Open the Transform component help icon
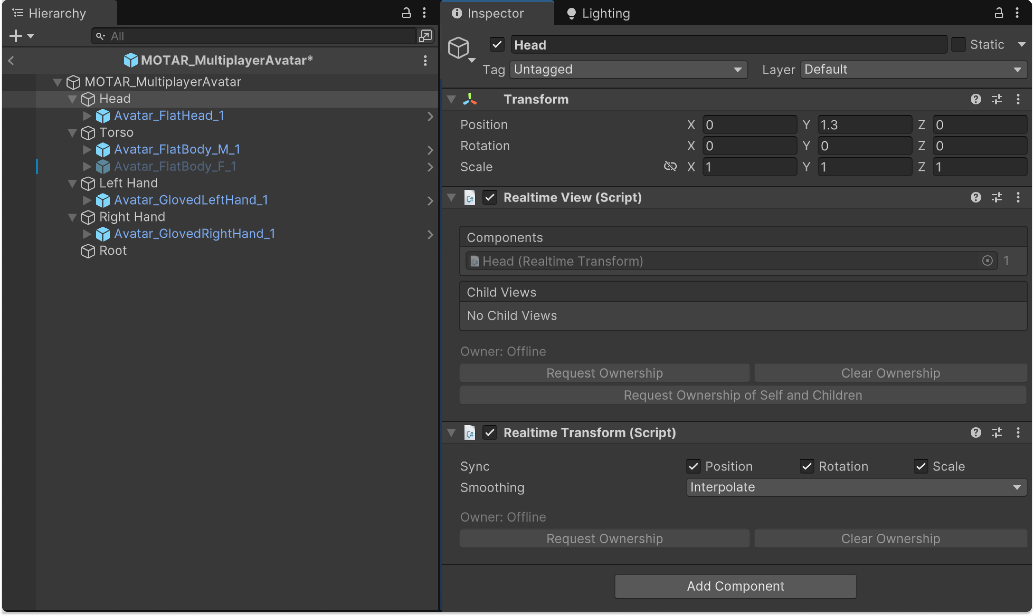 975,99
